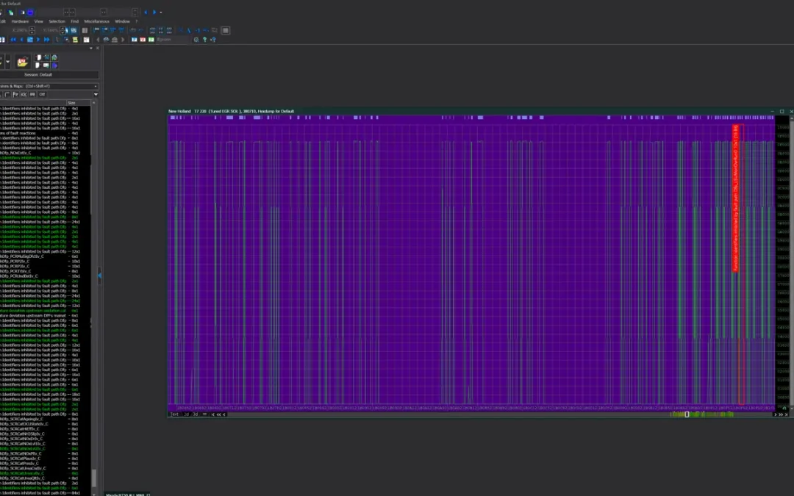Click the globe icon in side panel
The image size is (794, 496).
54,57
